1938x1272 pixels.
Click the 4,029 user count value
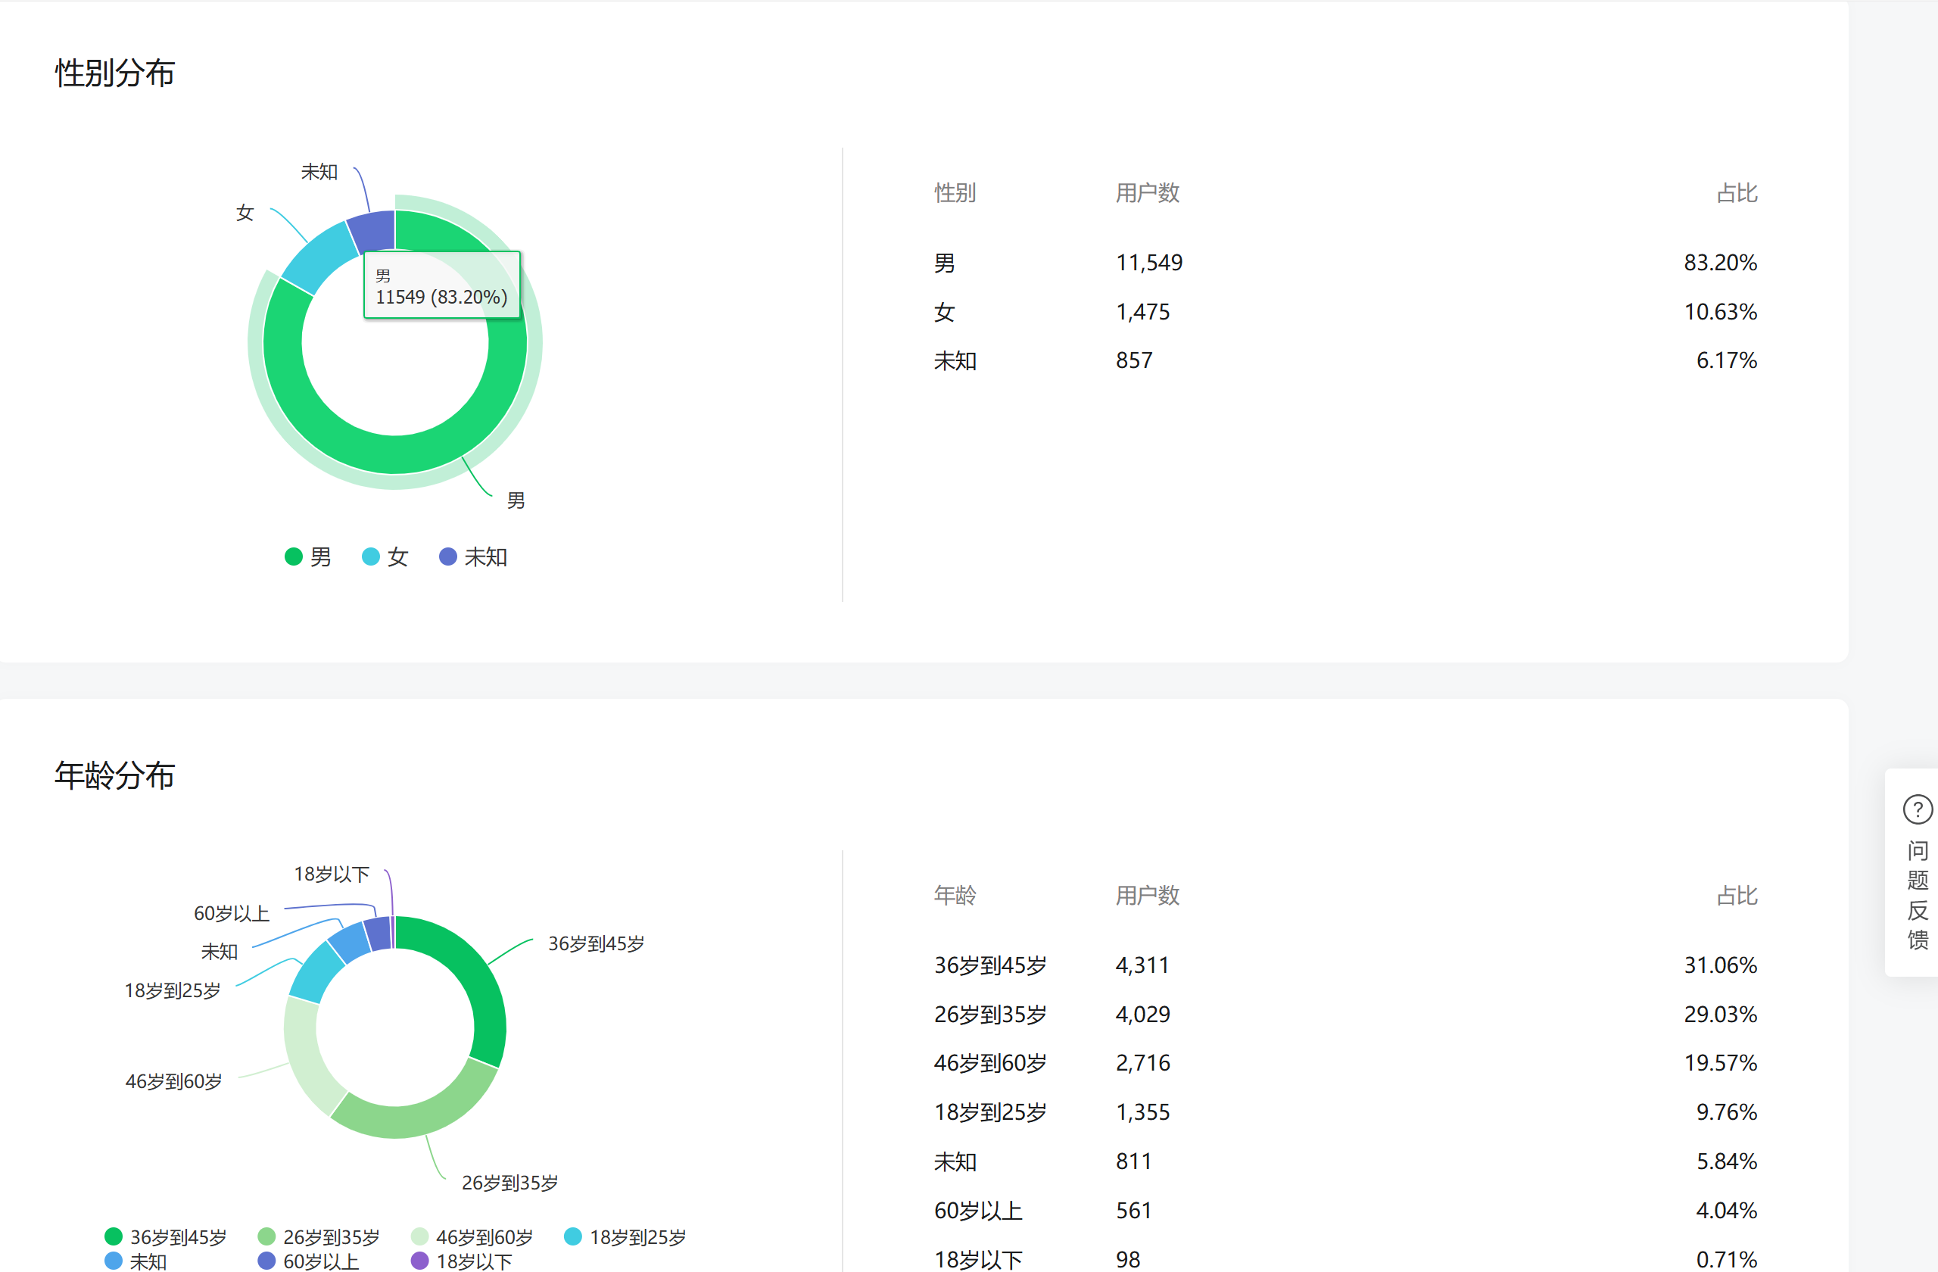(1142, 1015)
